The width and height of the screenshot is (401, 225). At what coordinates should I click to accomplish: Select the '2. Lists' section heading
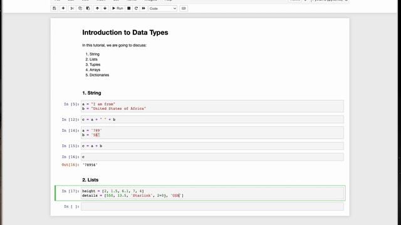point(90,180)
